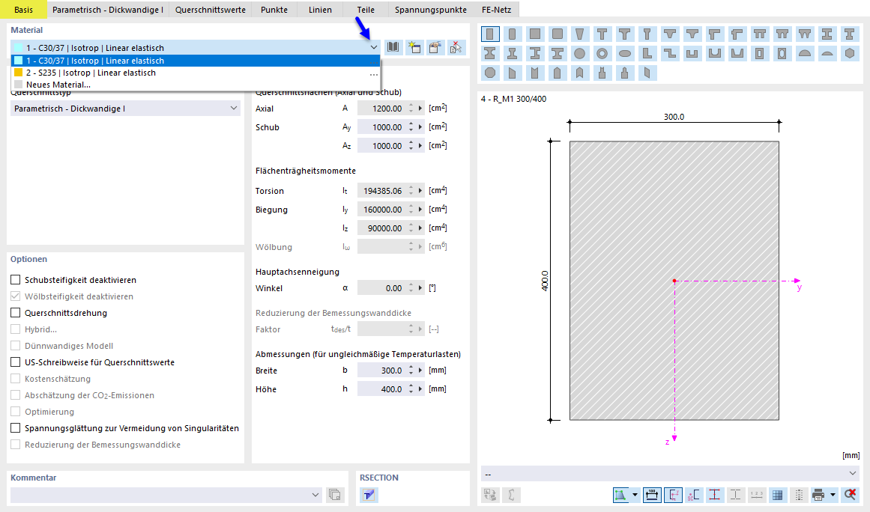
Task: Select the rectangle cross-section shape icon
Action: click(x=490, y=34)
